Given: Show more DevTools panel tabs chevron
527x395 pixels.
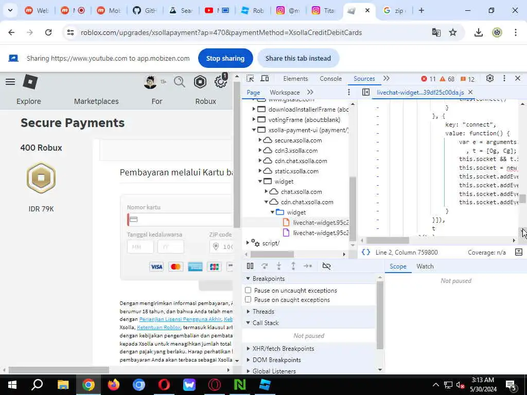Looking at the screenshot, I should (x=387, y=79).
